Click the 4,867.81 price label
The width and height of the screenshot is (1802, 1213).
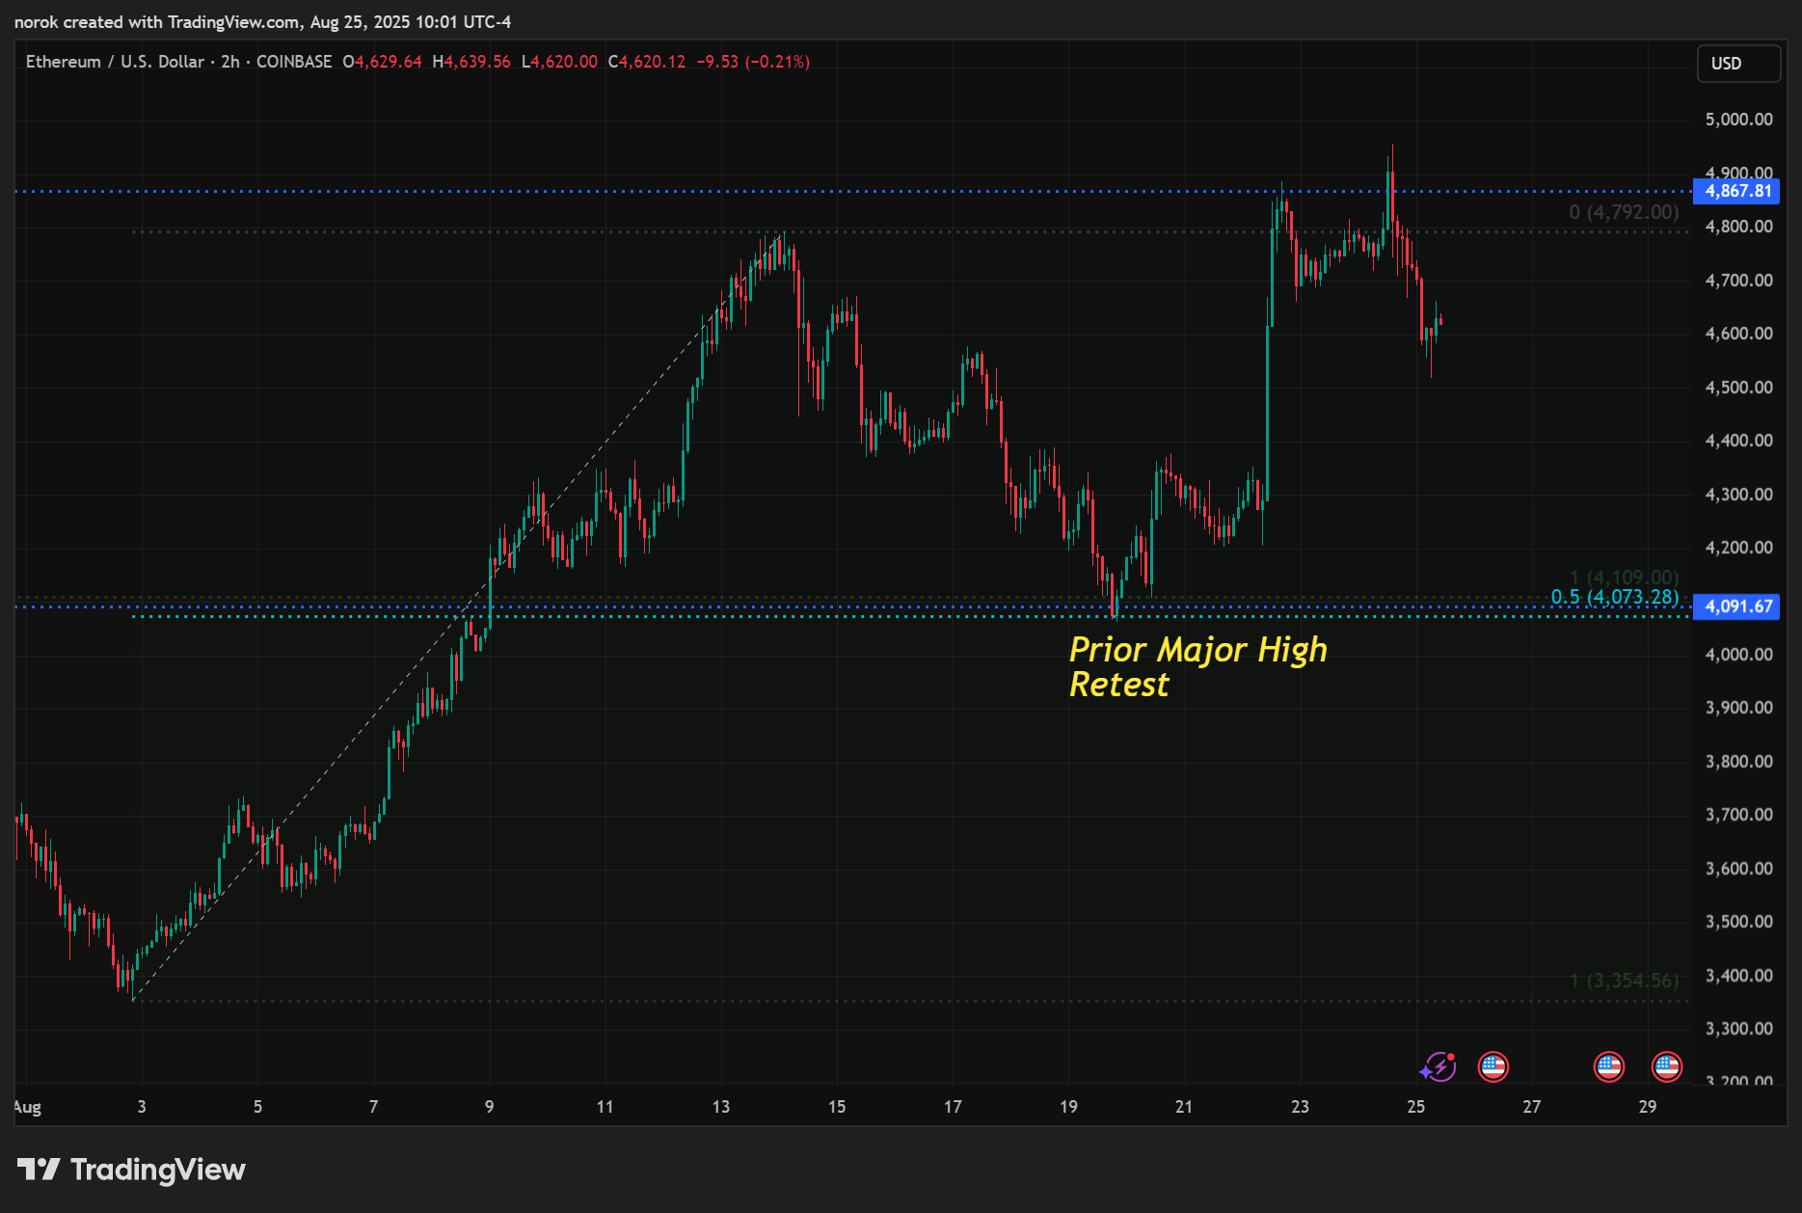tap(1737, 191)
